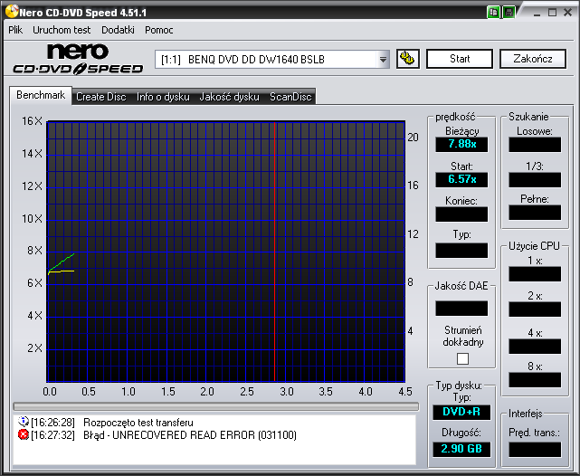
Task: Click the info icon beside 16:26:28 entry
Action: (x=24, y=422)
